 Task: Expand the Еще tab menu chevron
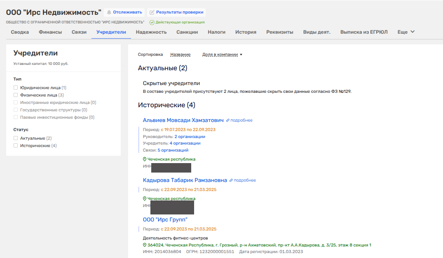click(x=413, y=32)
